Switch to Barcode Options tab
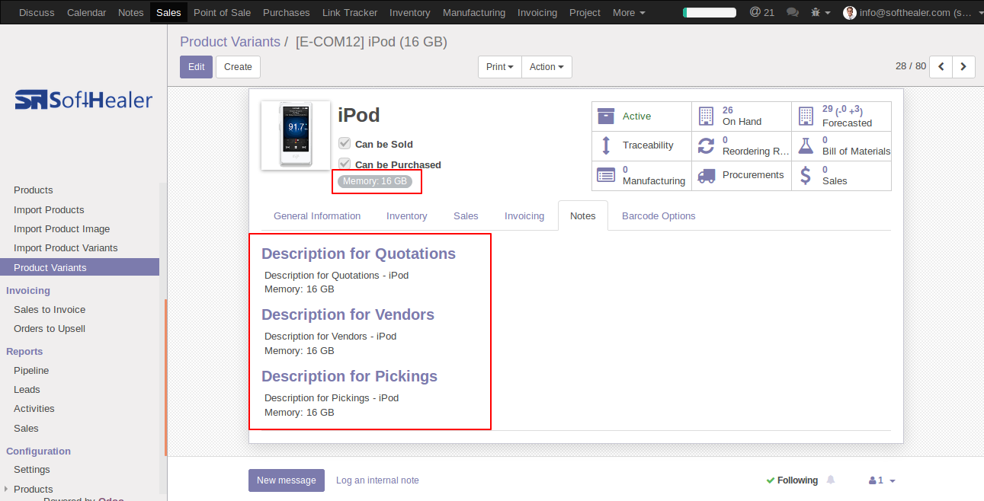The width and height of the screenshot is (984, 501). click(659, 216)
